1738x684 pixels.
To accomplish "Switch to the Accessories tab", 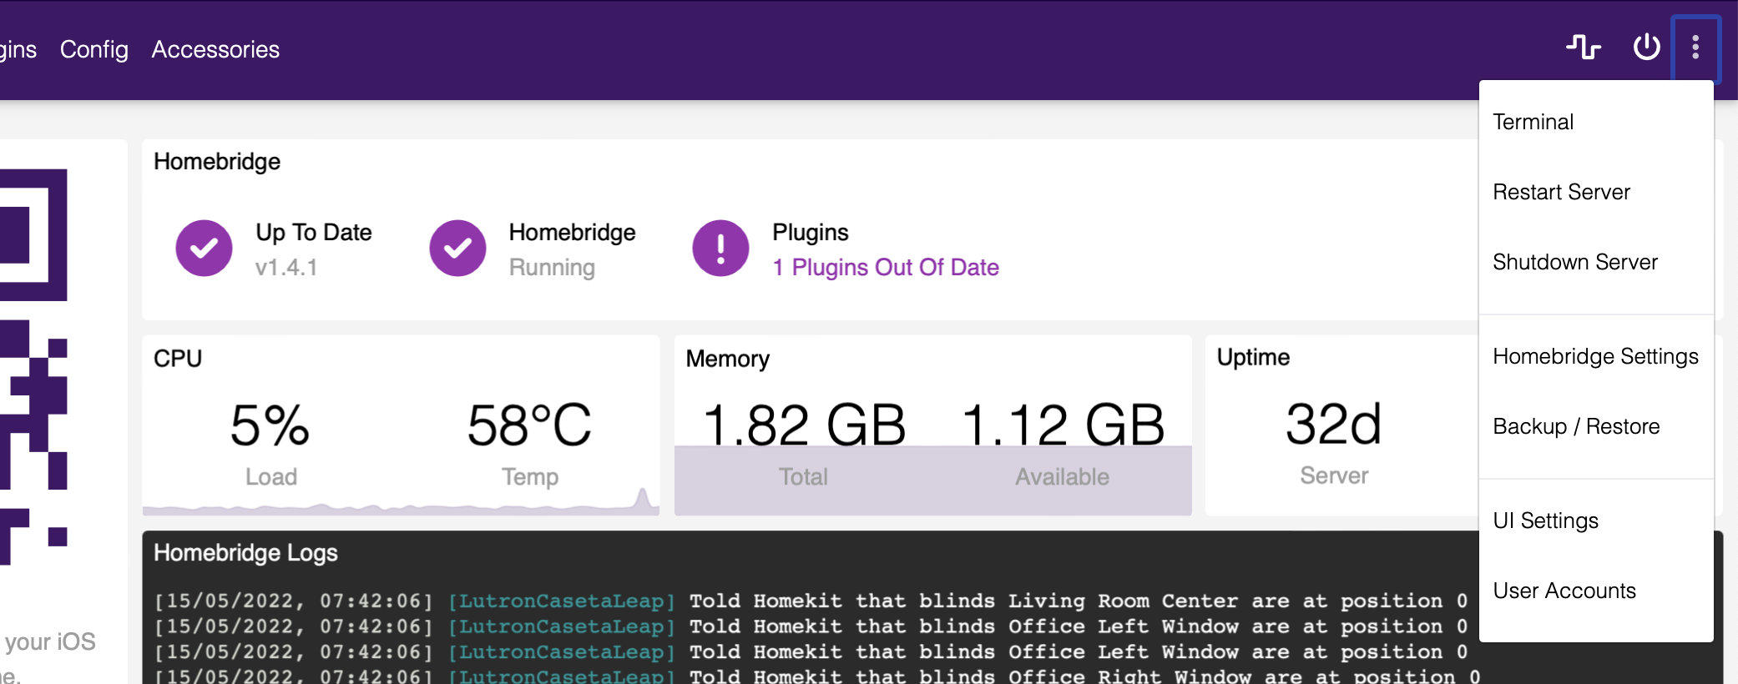I will point(215,49).
